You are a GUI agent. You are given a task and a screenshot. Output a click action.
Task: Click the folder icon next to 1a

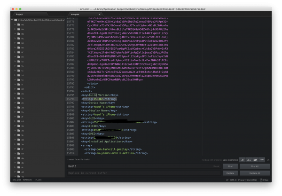click(x=19, y=62)
